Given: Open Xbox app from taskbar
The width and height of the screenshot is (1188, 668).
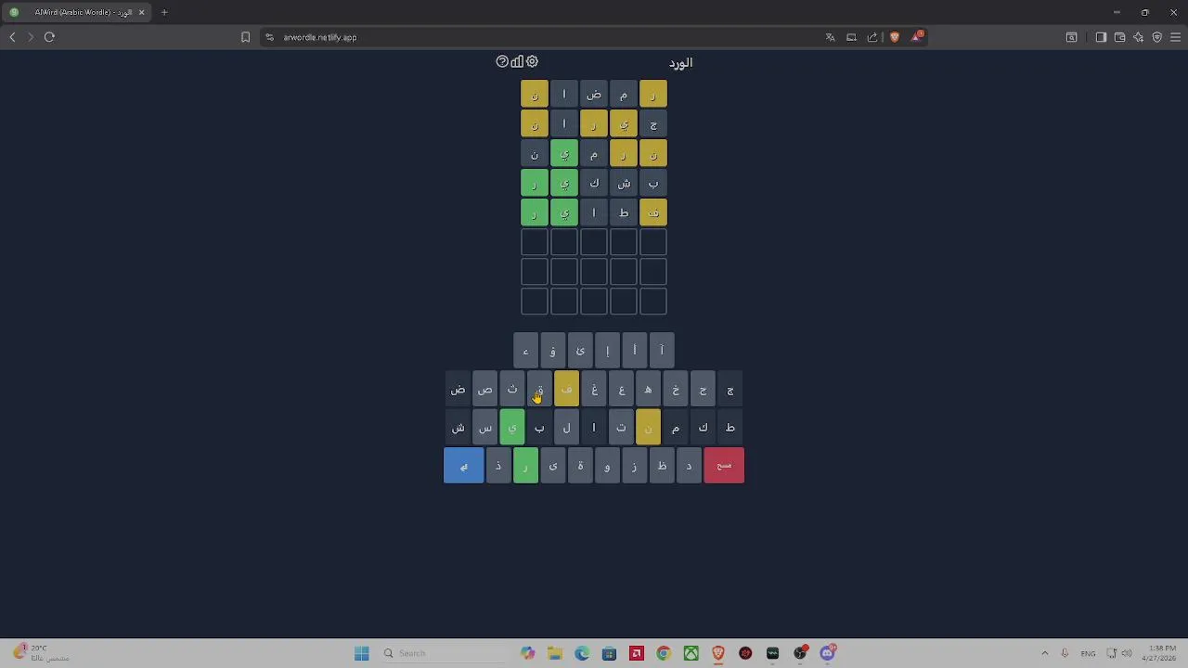Looking at the screenshot, I should (691, 653).
